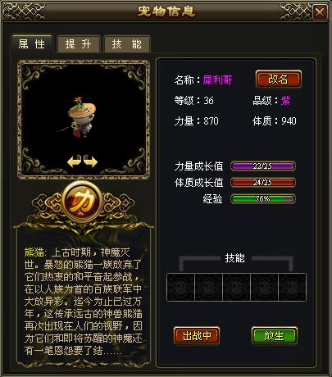
Task: Select the fourth empty skill slot
Action: click(x=264, y=287)
